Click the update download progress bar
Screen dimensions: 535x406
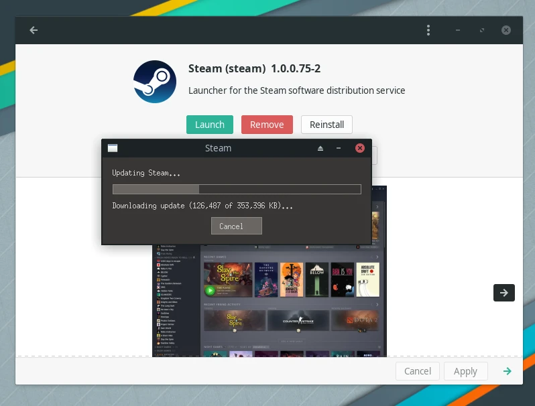click(237, 189)
